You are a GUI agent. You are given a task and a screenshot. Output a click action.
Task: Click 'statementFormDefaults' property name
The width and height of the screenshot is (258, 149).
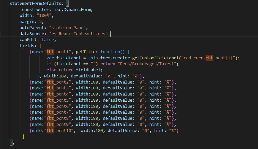[x=36, y=4]
